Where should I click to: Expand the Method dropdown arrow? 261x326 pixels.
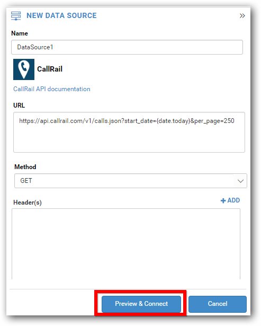pos(240,181)
